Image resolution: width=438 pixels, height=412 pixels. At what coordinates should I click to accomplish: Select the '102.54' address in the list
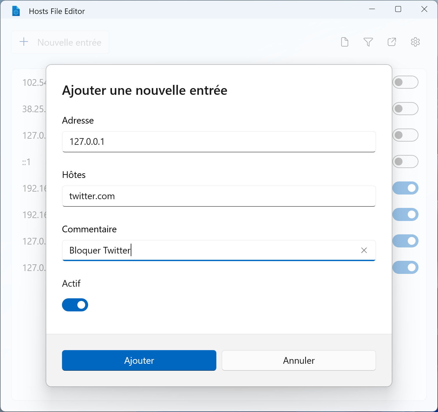[34, 83]
